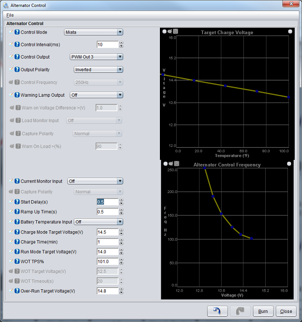Open the Control Mode dropdown showing Miata
The width and height of the screenshot is (302, 322).
point(94,32)
